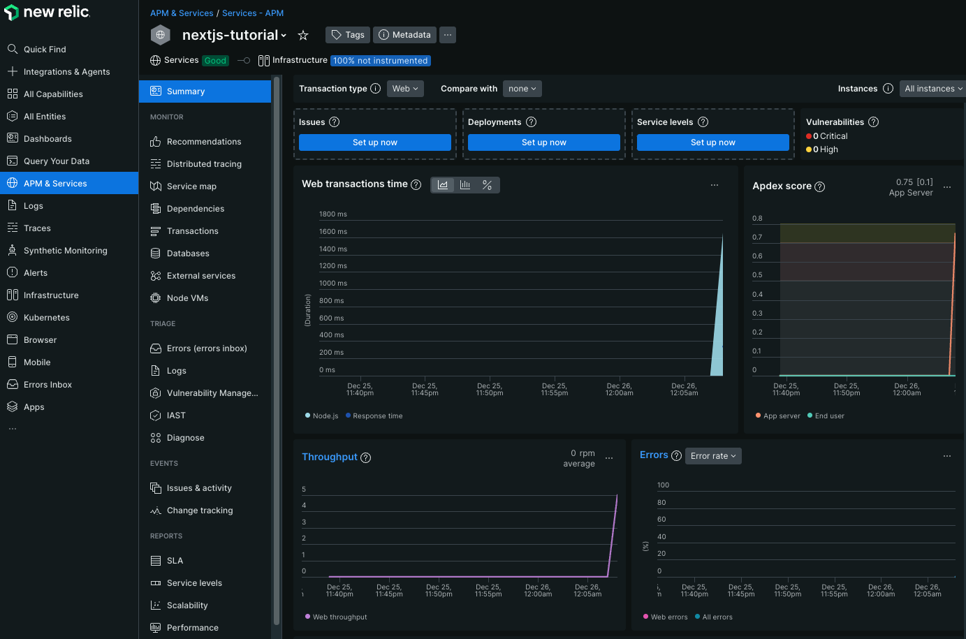Click the Alerts icon in sidebar
This screenshot has height=639, width=966.
[x=12, y=272]
